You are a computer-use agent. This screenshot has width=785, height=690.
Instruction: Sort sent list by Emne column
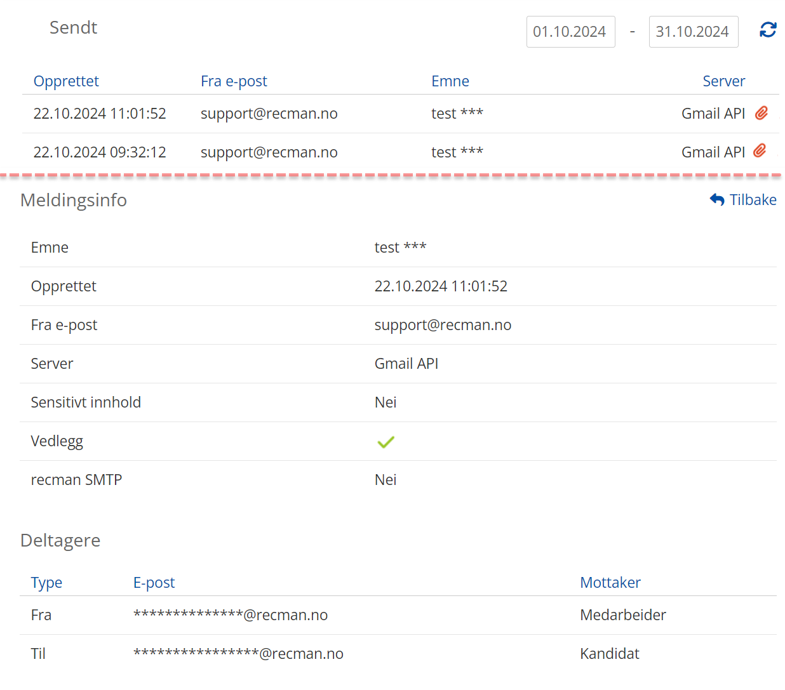[450, 81]
